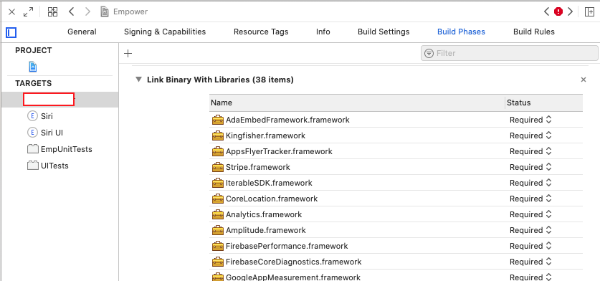Open the General tab
The image size is (600, 281).
pos(82,32)
